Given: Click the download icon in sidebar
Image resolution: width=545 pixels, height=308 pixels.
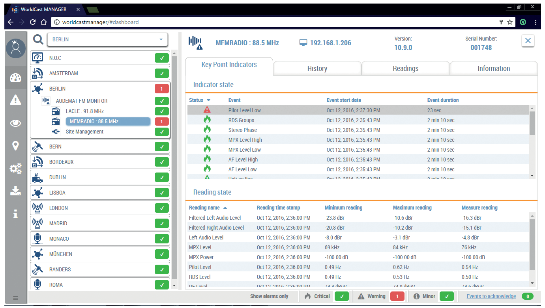Looking at the screenshot, I should (x=15, y=191).
